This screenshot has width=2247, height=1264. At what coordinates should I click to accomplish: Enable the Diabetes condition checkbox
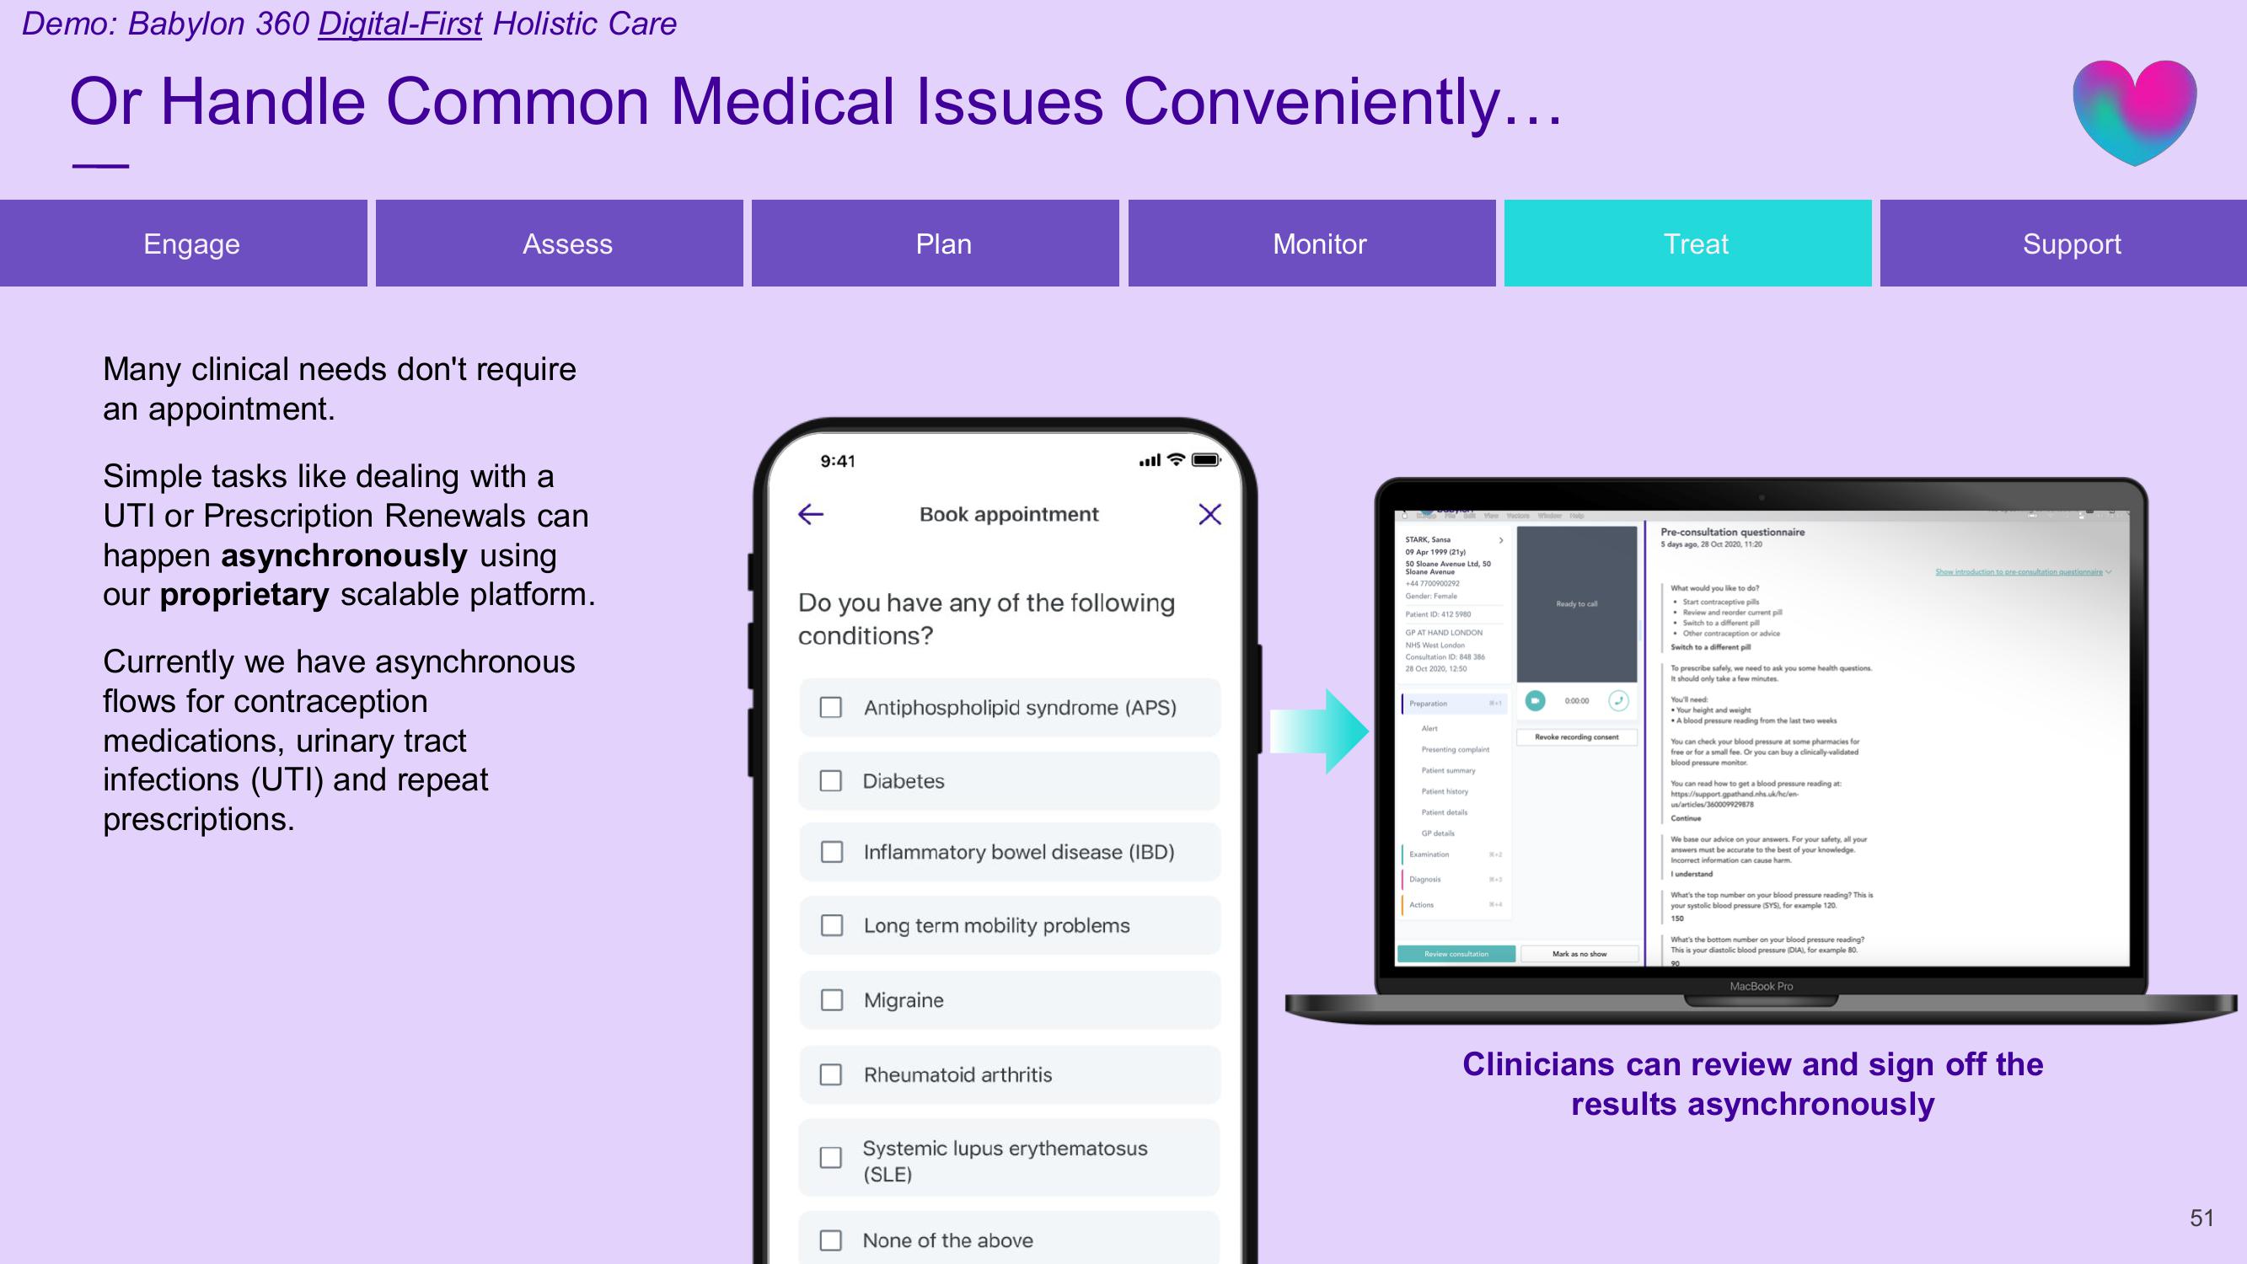pyautogui.click(x=829, y=779)
